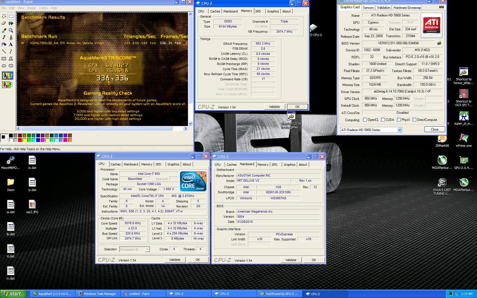Switch to SPD tab in Memory CPU-Z window
The height and width of the screenshot is (298, 477).
[x=258, y=11]
